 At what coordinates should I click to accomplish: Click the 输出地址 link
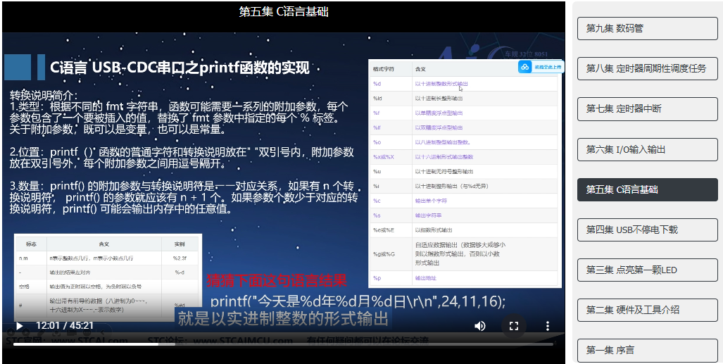click(x=426, y=278)
